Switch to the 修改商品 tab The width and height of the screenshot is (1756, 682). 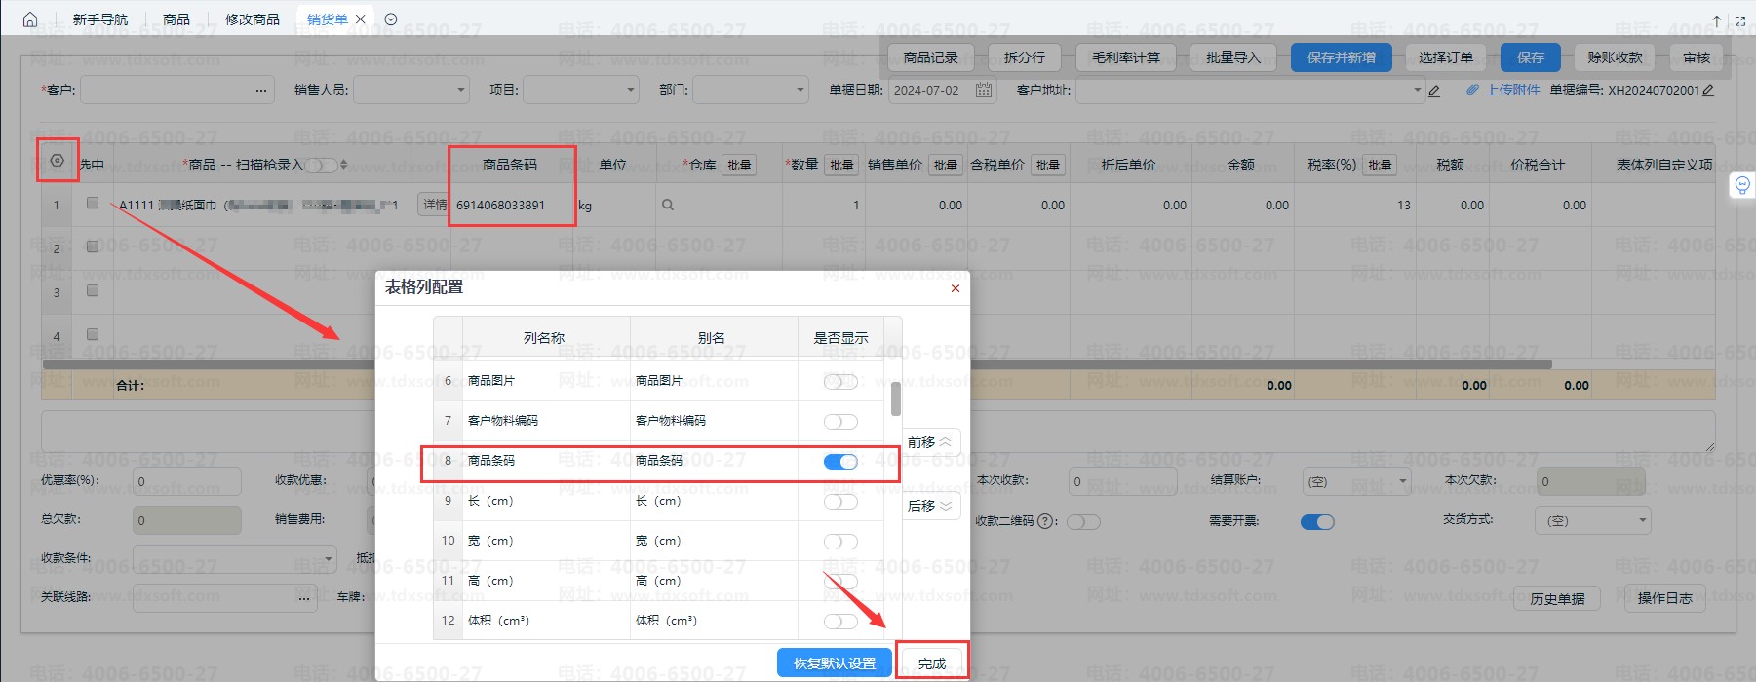(x=252, y=19)
